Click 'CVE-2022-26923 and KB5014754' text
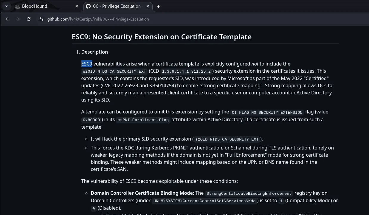Screen dimensions: 369x215 coord(138,85)
